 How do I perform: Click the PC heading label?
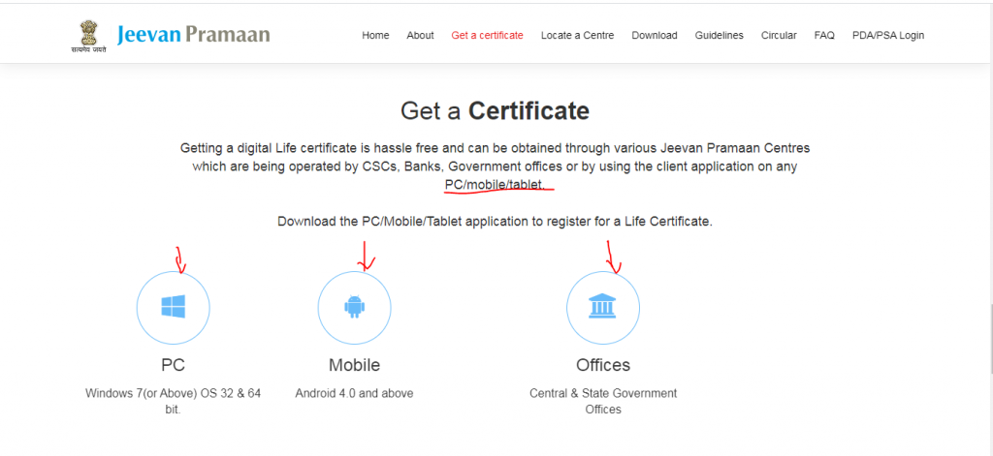click(x=173, y=365)
